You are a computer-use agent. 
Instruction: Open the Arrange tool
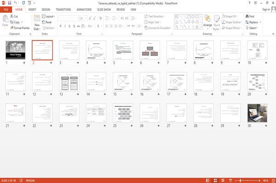click(207, 22)
